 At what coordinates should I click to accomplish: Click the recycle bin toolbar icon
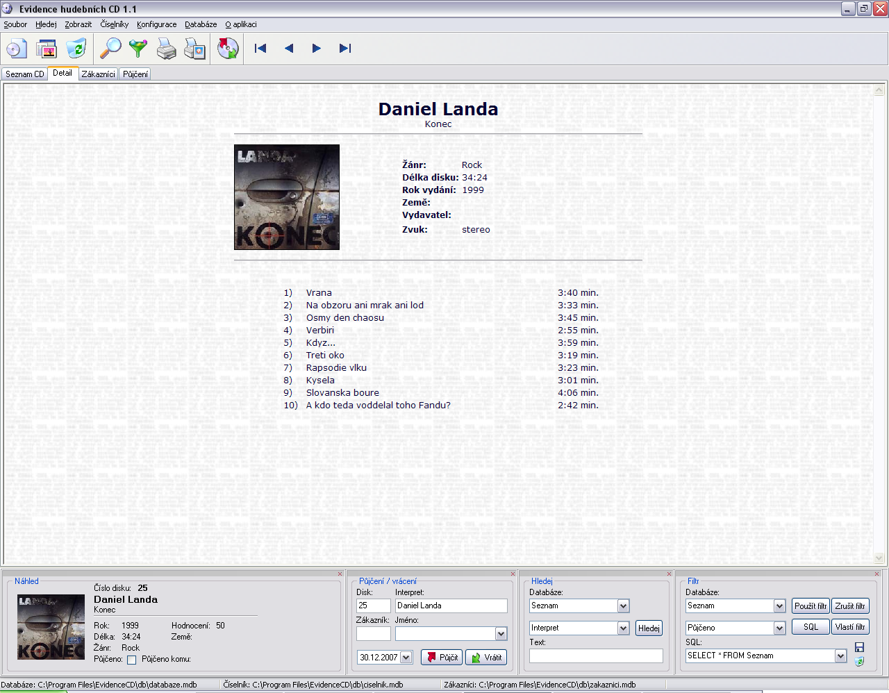pyautogui.click(x=76, y=49)
